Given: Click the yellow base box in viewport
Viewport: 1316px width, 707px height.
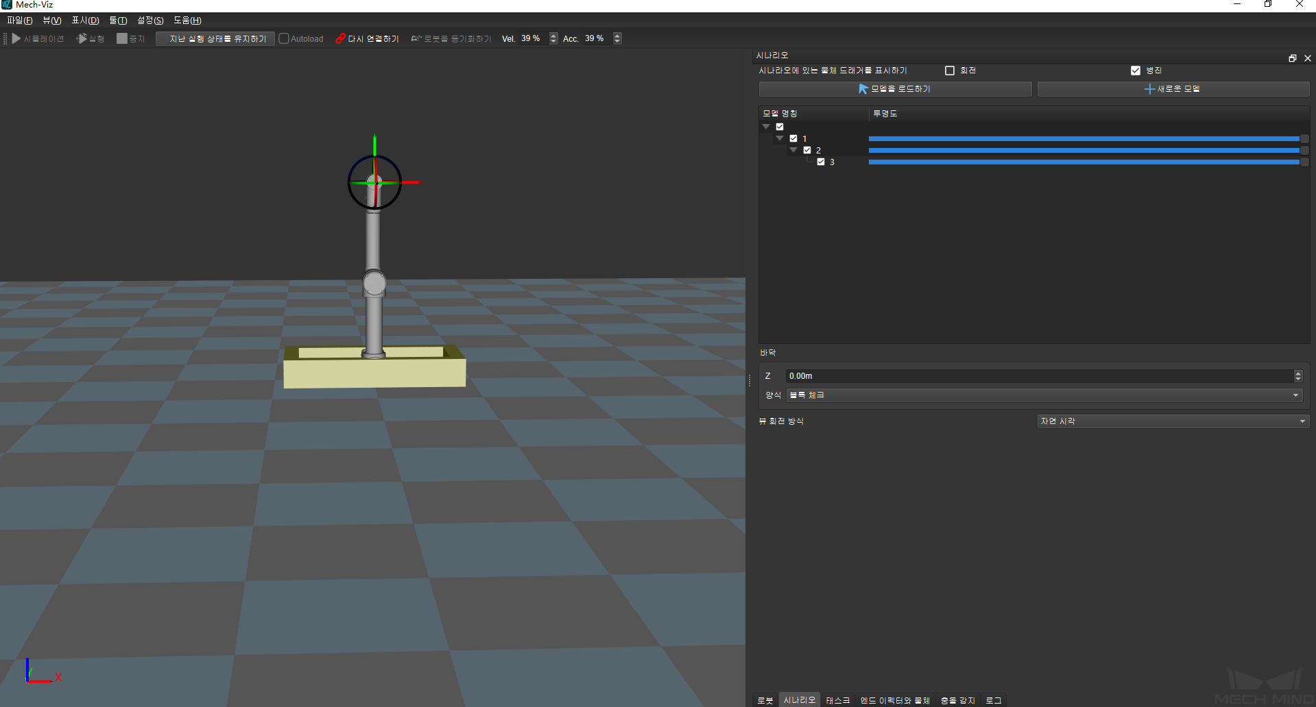Looking at the screenshot, I should pos(374,373).
